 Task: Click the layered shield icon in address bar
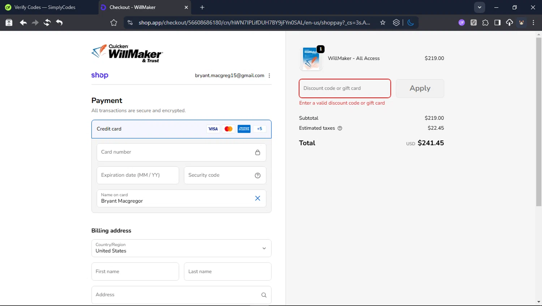(396, 23)
